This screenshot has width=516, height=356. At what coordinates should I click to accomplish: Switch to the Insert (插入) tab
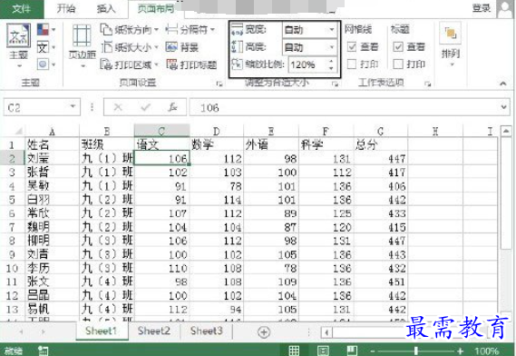click(x=106, y=8)
